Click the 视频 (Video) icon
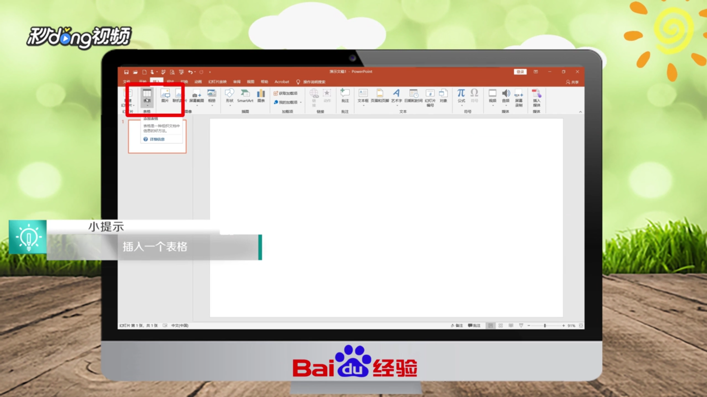 pyautogui.click(x=493, y=96)
